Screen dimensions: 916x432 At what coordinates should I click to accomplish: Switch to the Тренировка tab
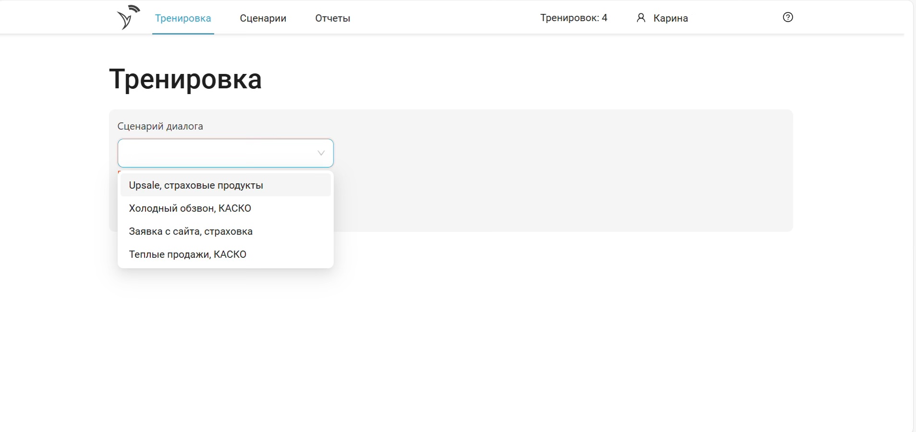coord(183,18)
